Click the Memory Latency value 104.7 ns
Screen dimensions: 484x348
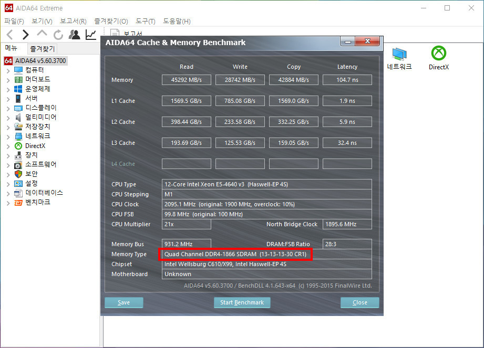(x=347, y=80)
